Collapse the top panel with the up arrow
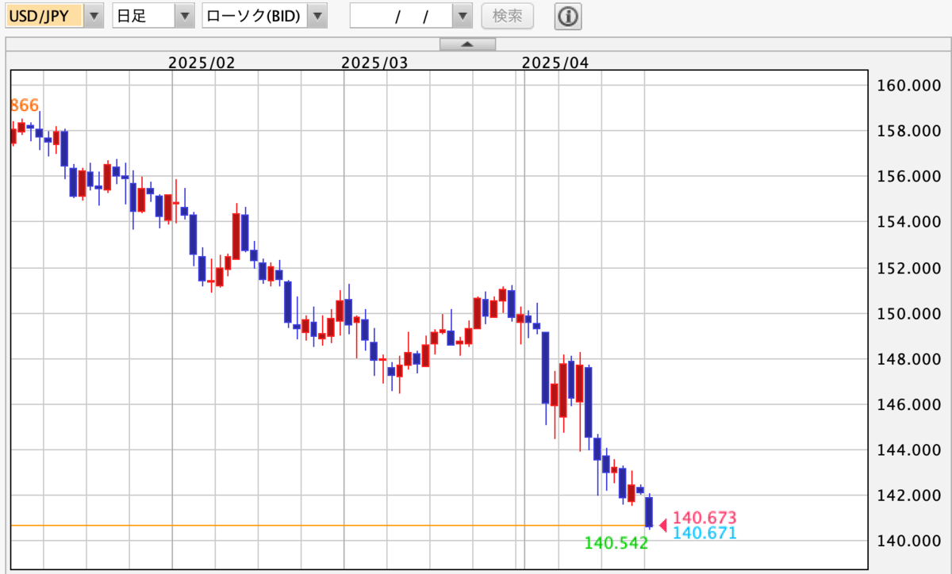This screenshot has width=952, height=574. coord(466,44)
